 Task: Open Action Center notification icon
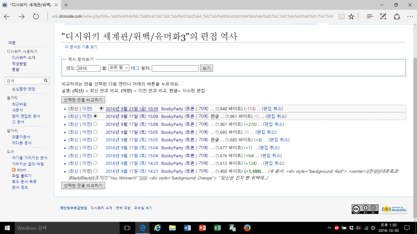tap(407, 228)
